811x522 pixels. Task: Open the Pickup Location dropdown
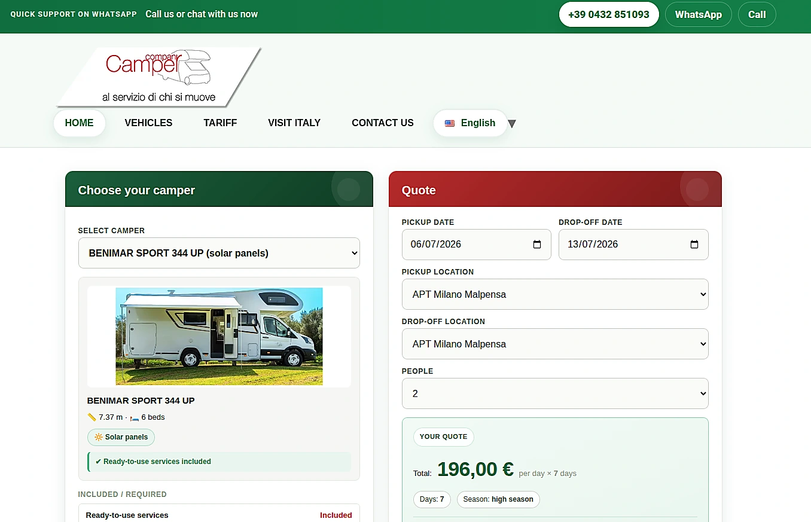pyautogui.click(x=555, y=294)
